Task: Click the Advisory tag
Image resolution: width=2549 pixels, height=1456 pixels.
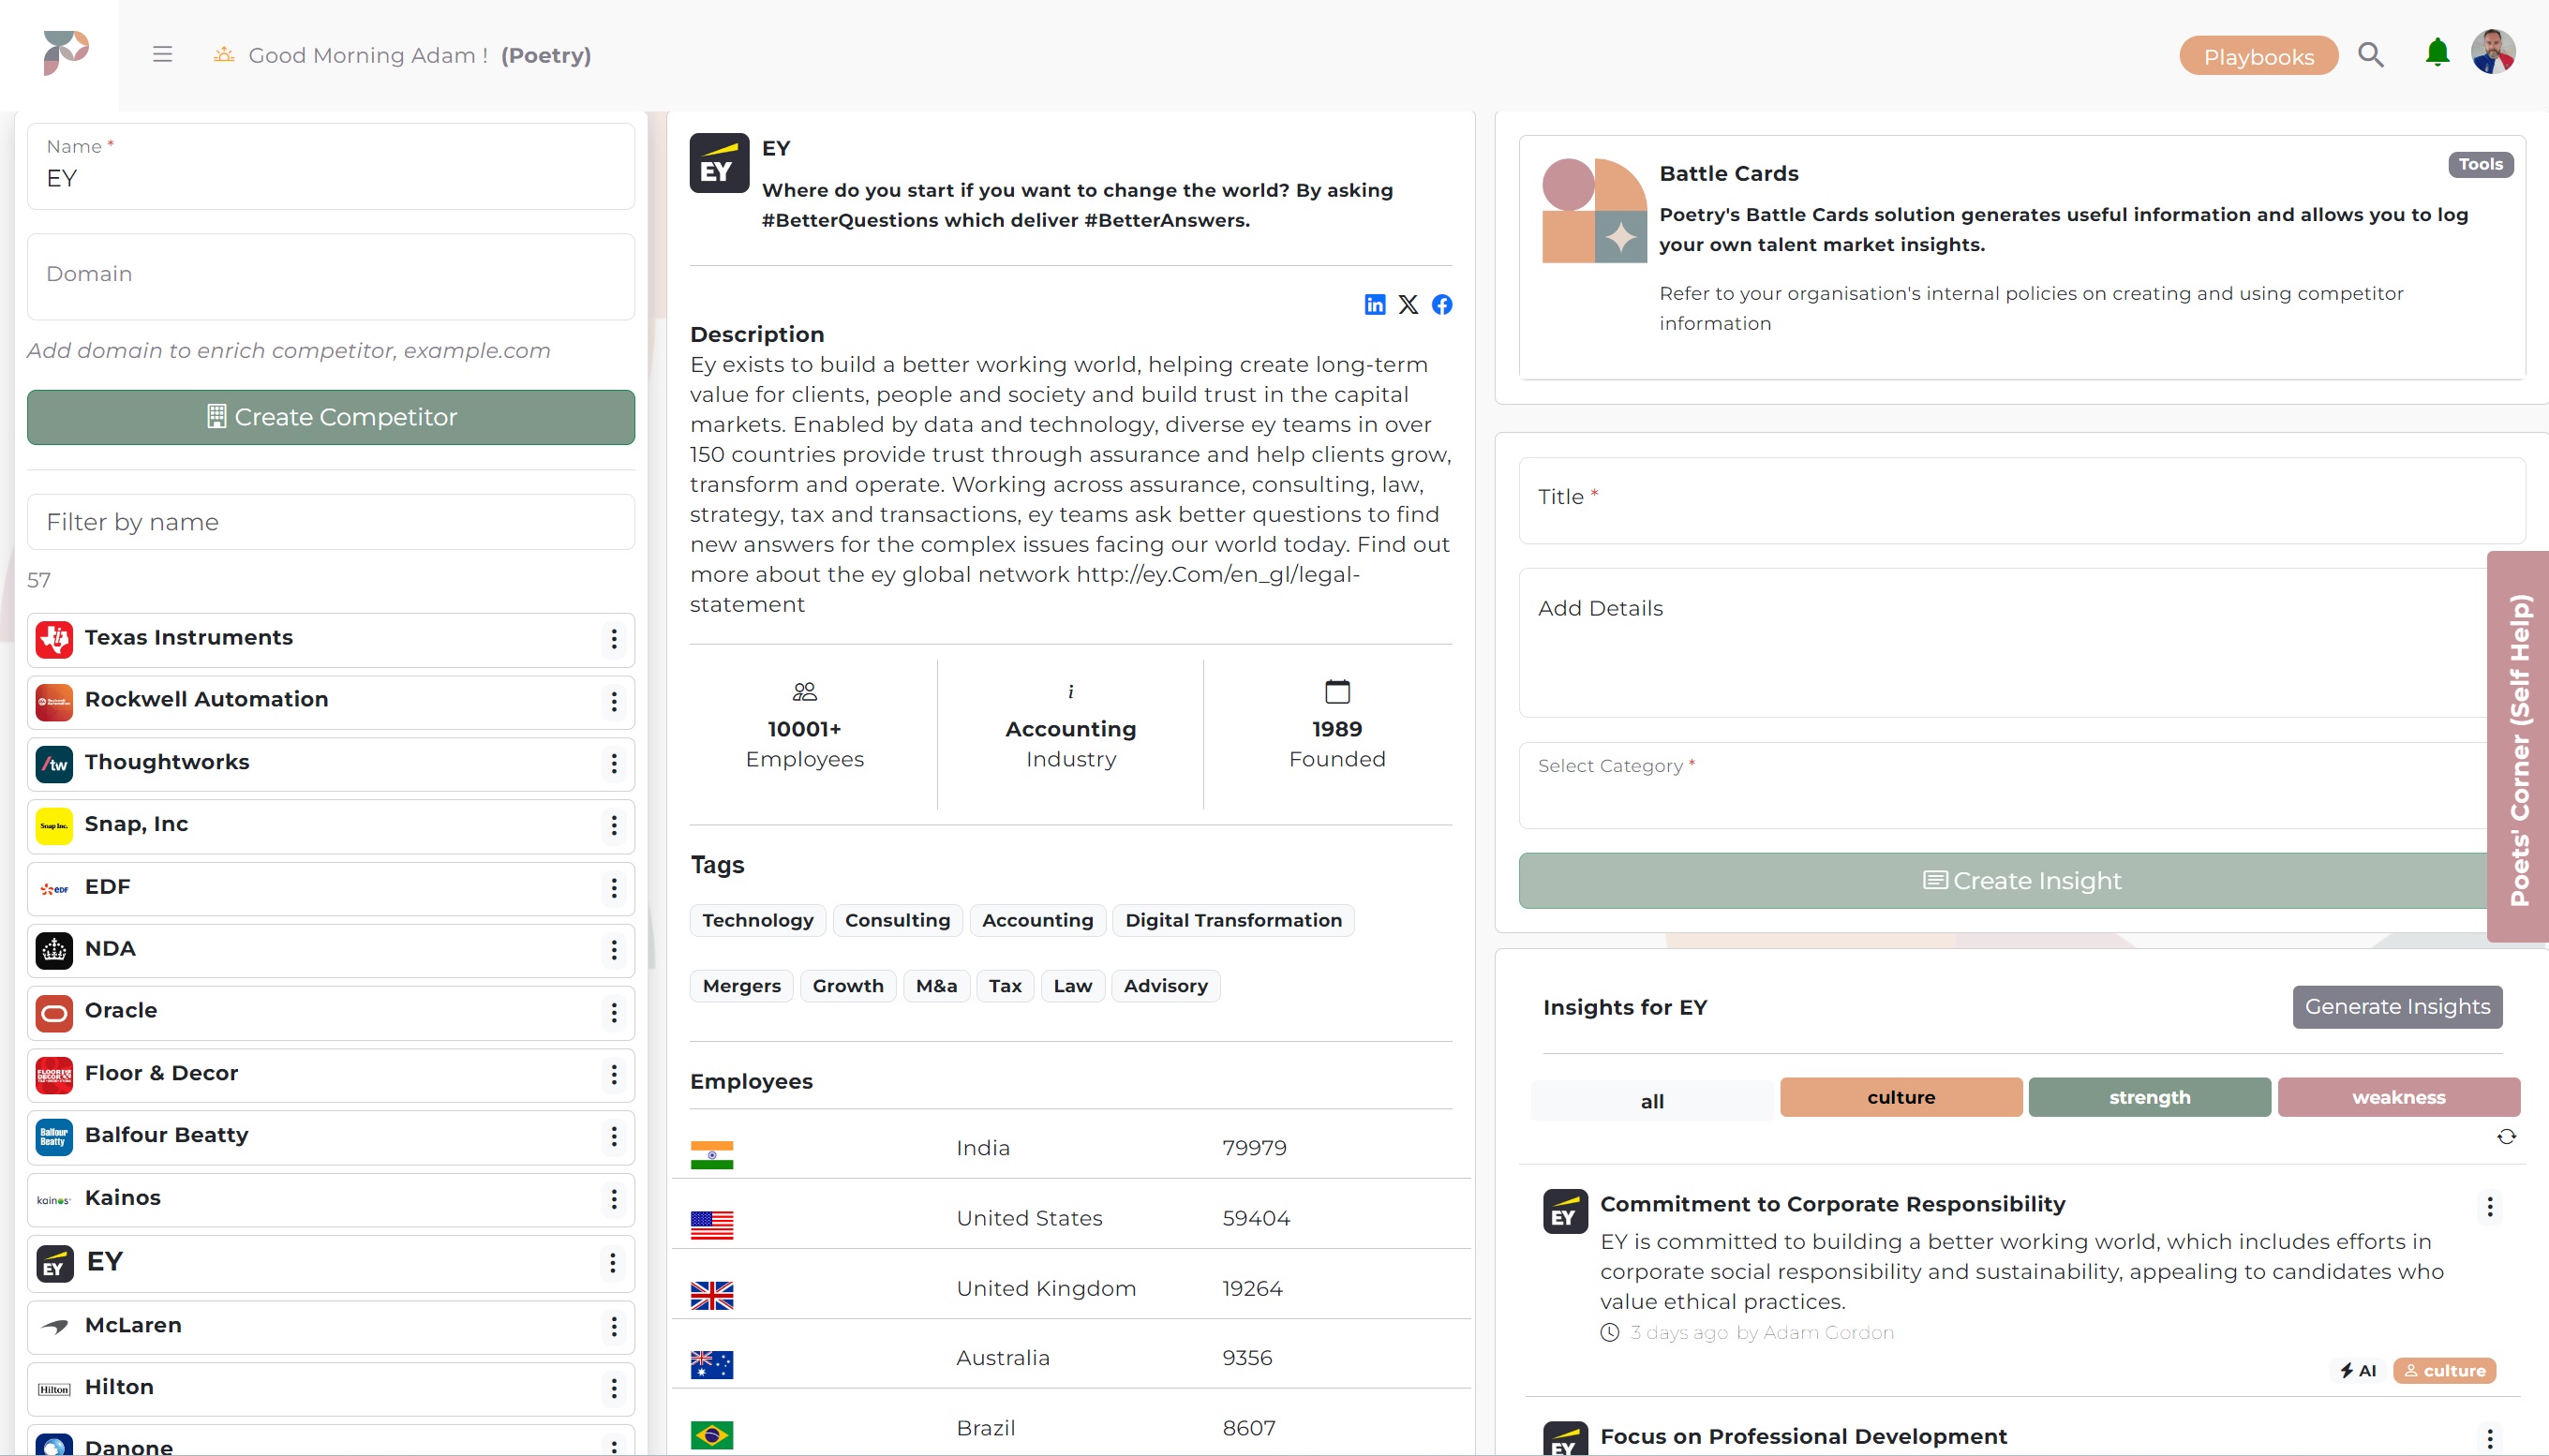Action: pos(1165,986)
